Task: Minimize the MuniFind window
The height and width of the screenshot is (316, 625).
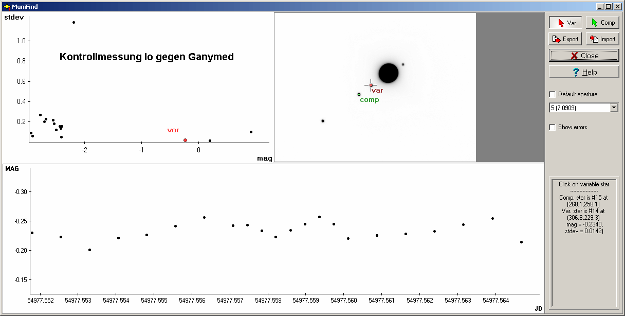Action: click(600, 6)
